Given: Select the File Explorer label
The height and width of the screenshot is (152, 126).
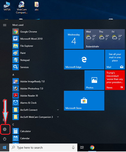Looking at the screenshot, I should [x=27, y=46].
